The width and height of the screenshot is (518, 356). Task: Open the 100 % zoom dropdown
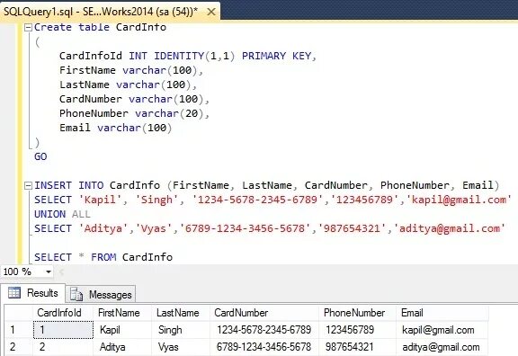pos(49,271)
